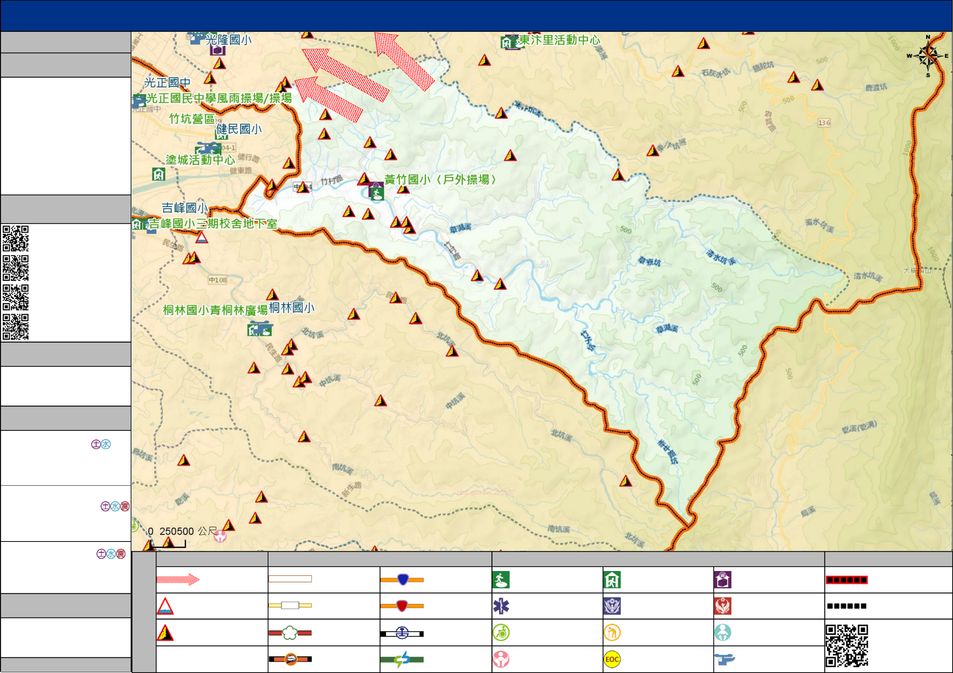
Task: Click the 竹坑營區 label
Action: point(192,119)
